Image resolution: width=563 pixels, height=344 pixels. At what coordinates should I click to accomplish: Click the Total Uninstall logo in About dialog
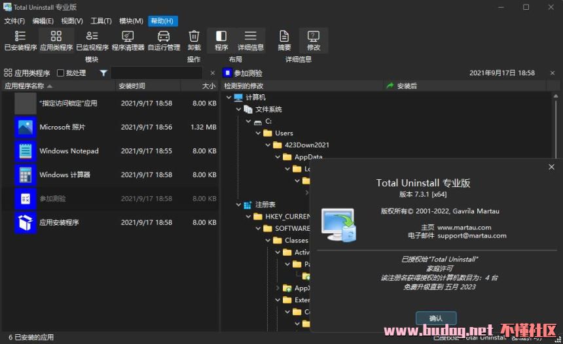(338, 226)
